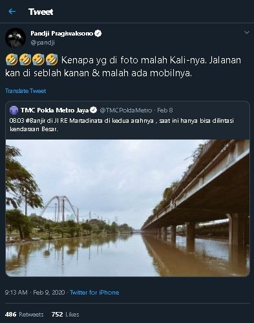
Task: Open TMC Polda Metro Jaya display name
Action: click(55, 110)
